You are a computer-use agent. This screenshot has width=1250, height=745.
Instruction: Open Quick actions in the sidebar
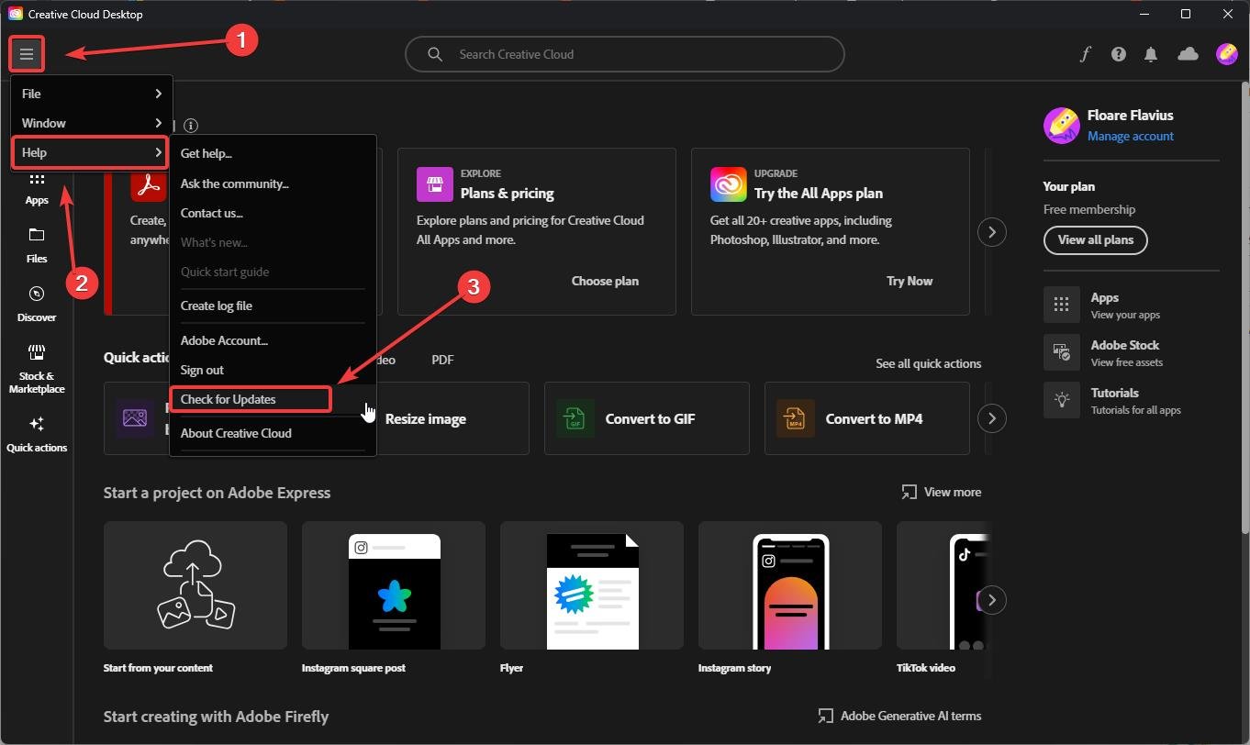pyautogui.click(x=37, y=435)
